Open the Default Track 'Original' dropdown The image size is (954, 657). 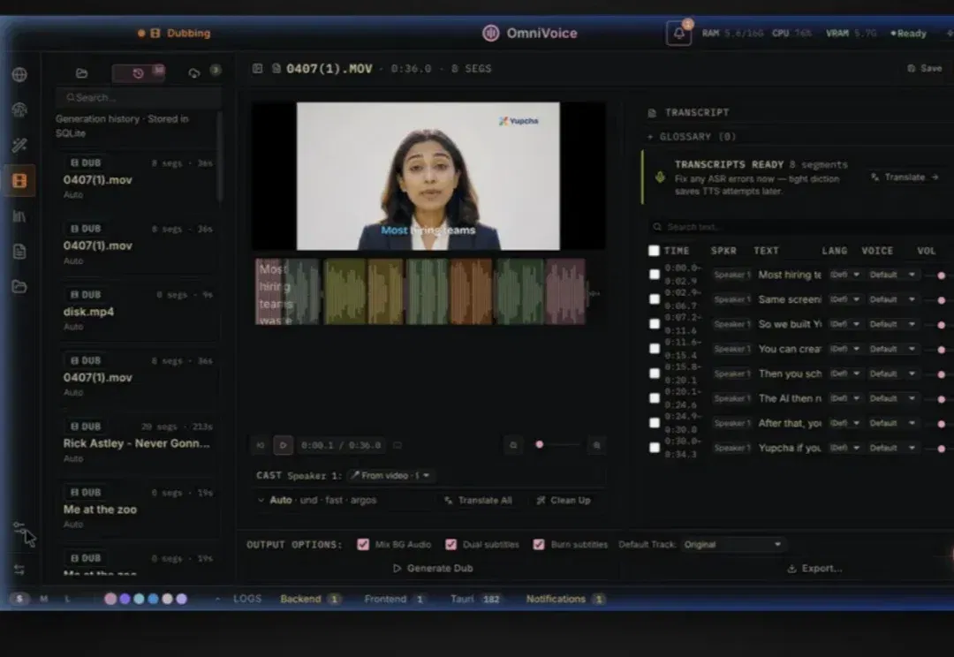tap(733, 545)
